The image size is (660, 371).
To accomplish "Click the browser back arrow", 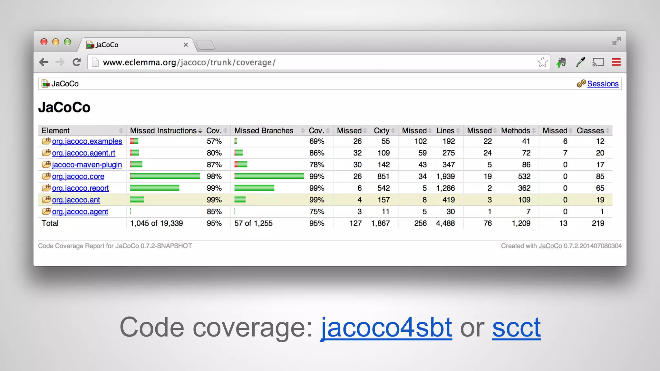I will click(x=44, y=62).
